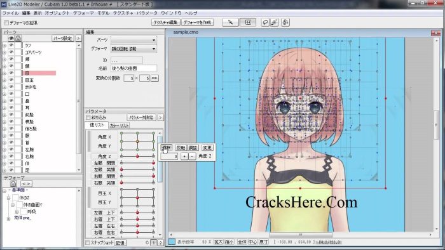Toggle eye icon for 目玉 part

11,80
